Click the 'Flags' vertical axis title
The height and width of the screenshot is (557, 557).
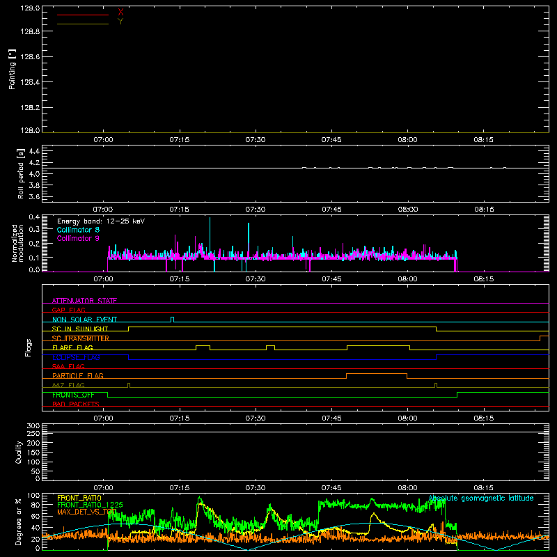29,347
